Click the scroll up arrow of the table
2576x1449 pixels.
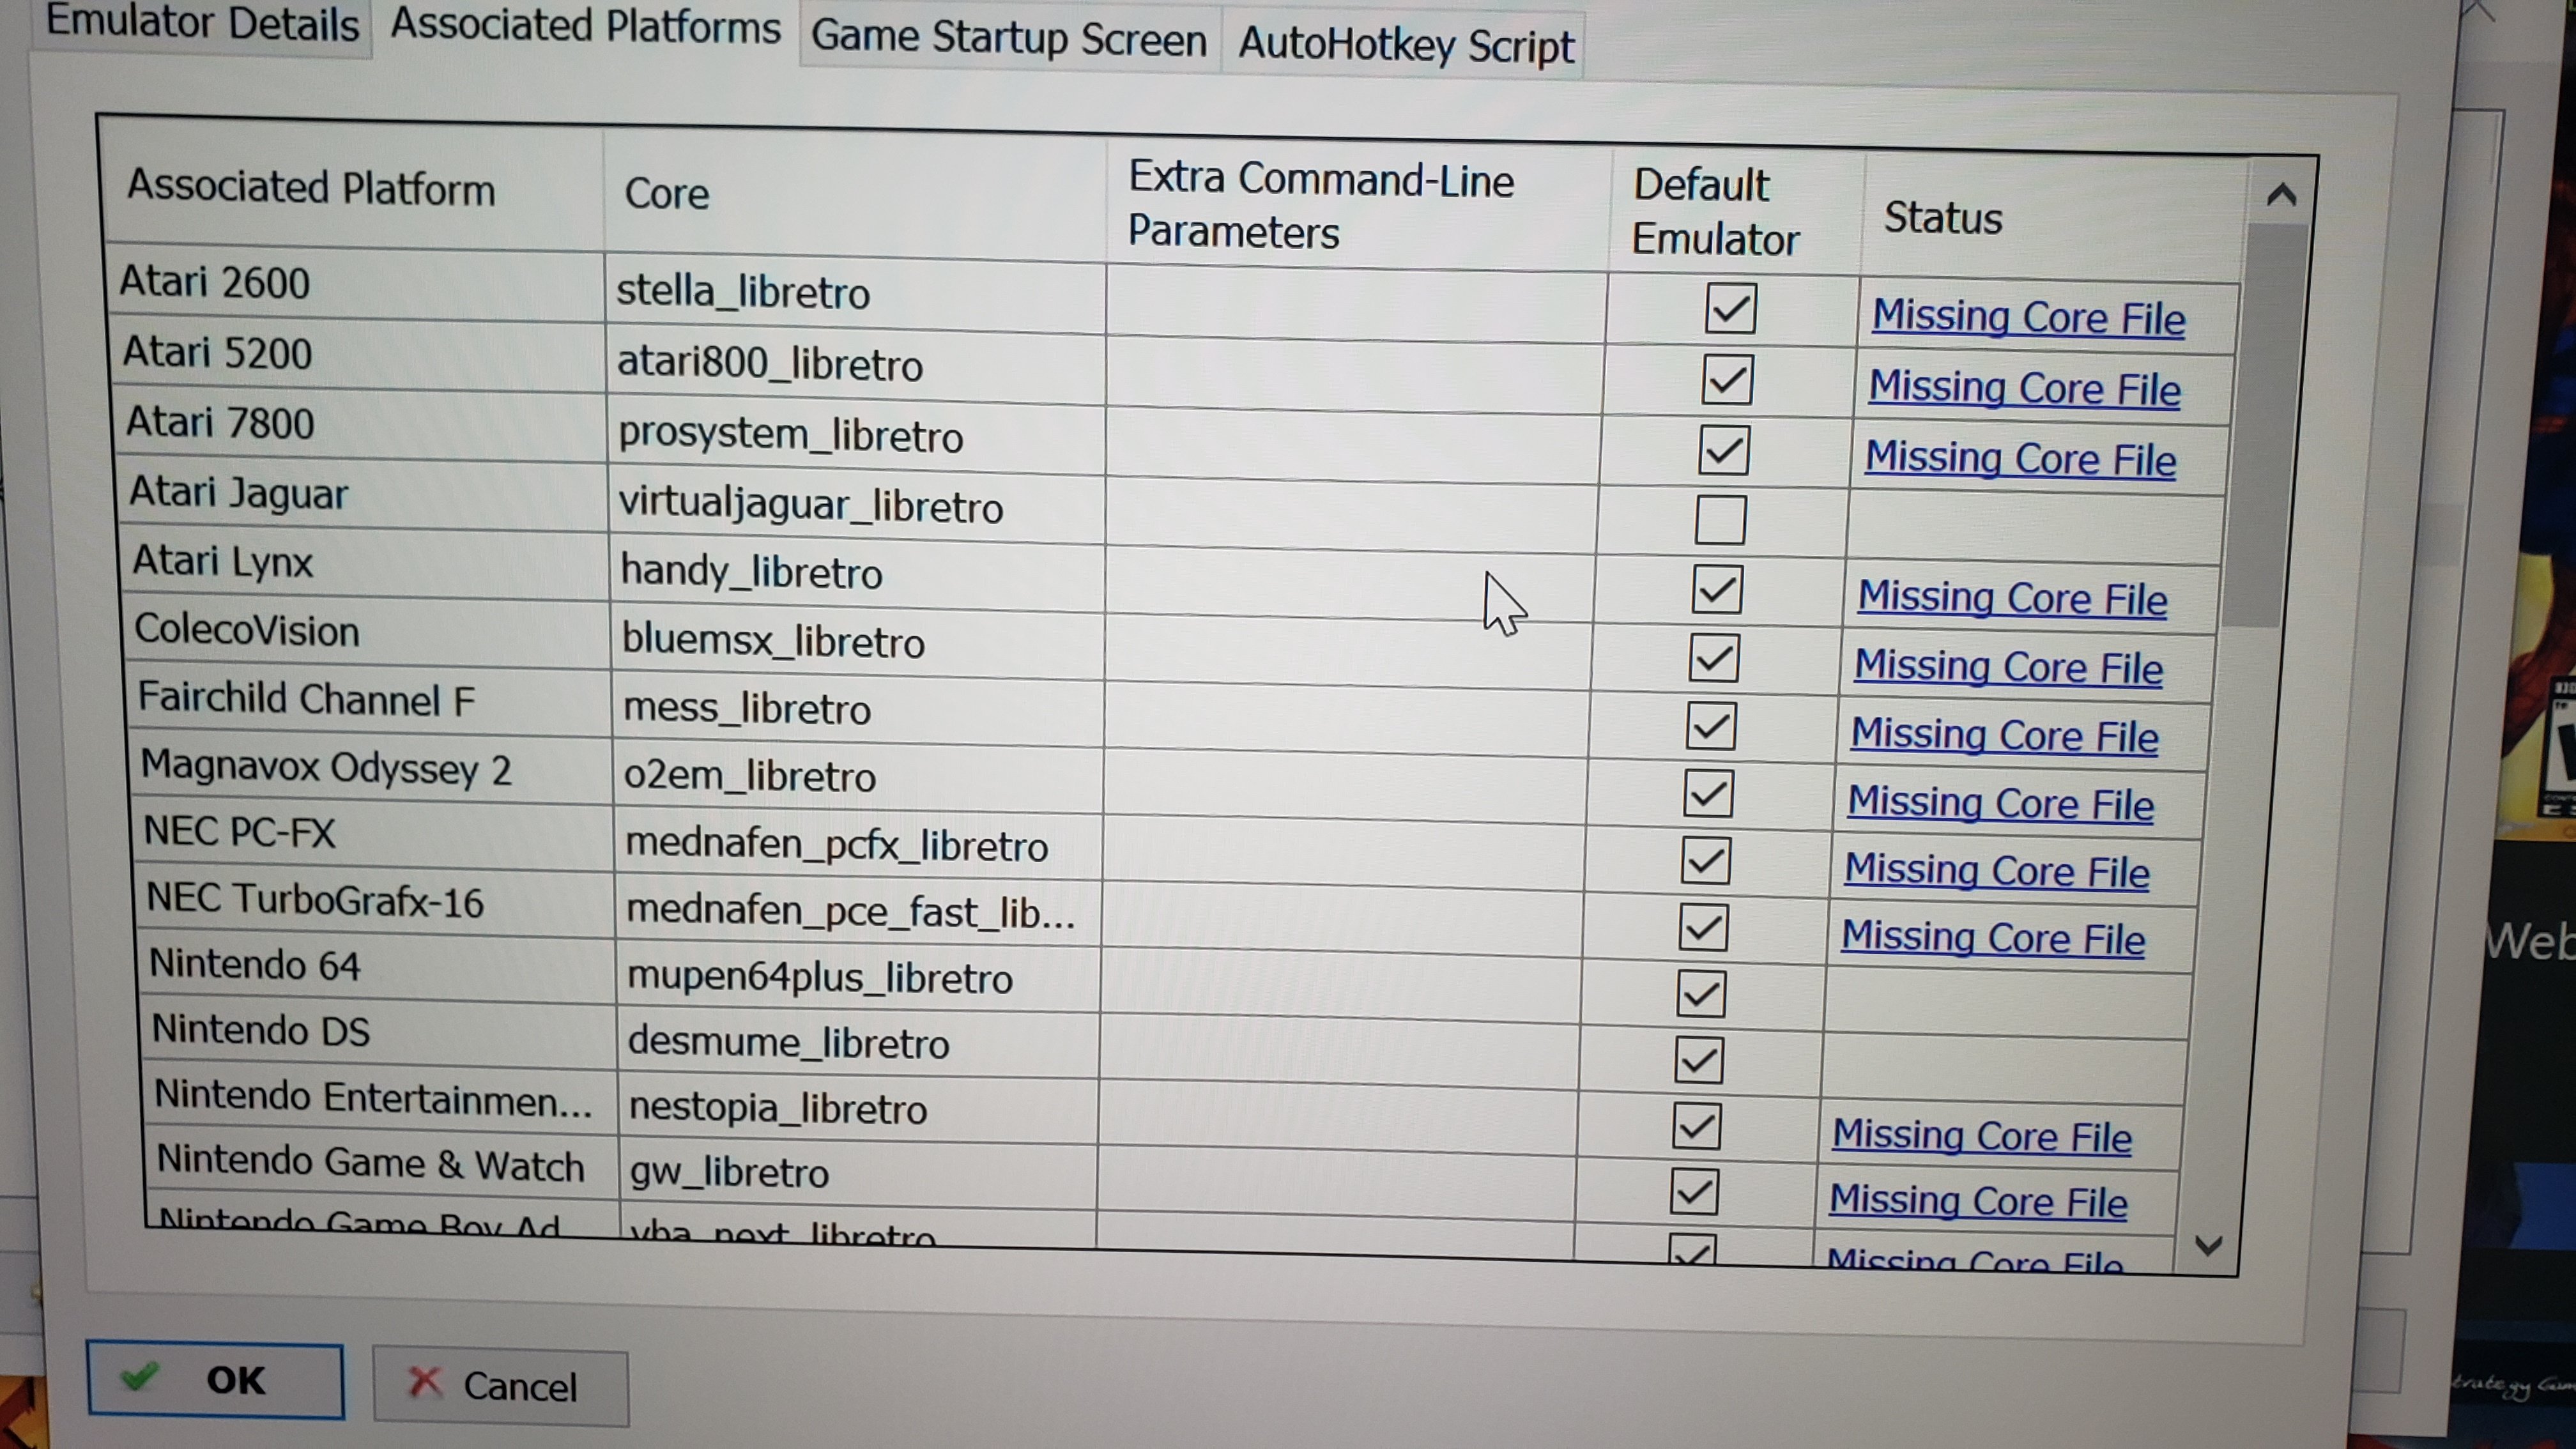(2281, 194)
